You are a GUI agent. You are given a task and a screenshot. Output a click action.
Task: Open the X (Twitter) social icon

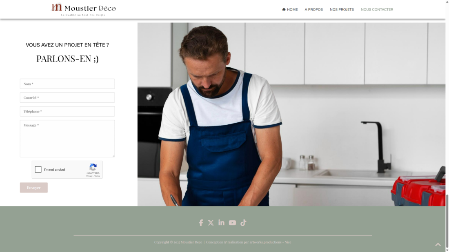(211, 223)
